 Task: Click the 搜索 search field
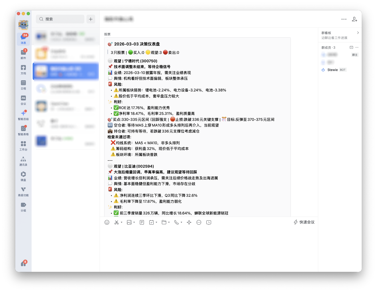pos(60,19)
